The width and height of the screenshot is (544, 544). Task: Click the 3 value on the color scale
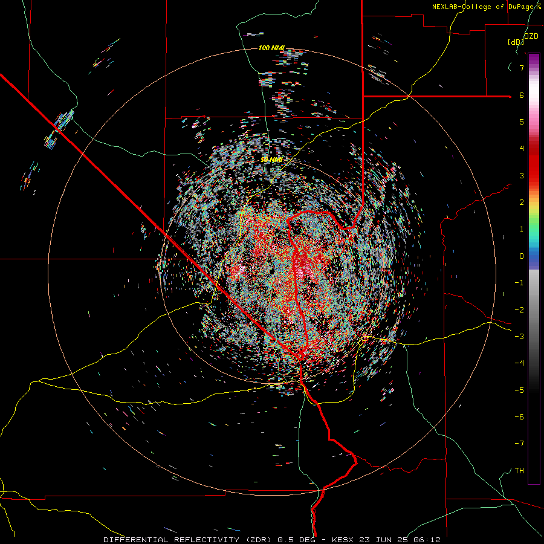[522, 175]
